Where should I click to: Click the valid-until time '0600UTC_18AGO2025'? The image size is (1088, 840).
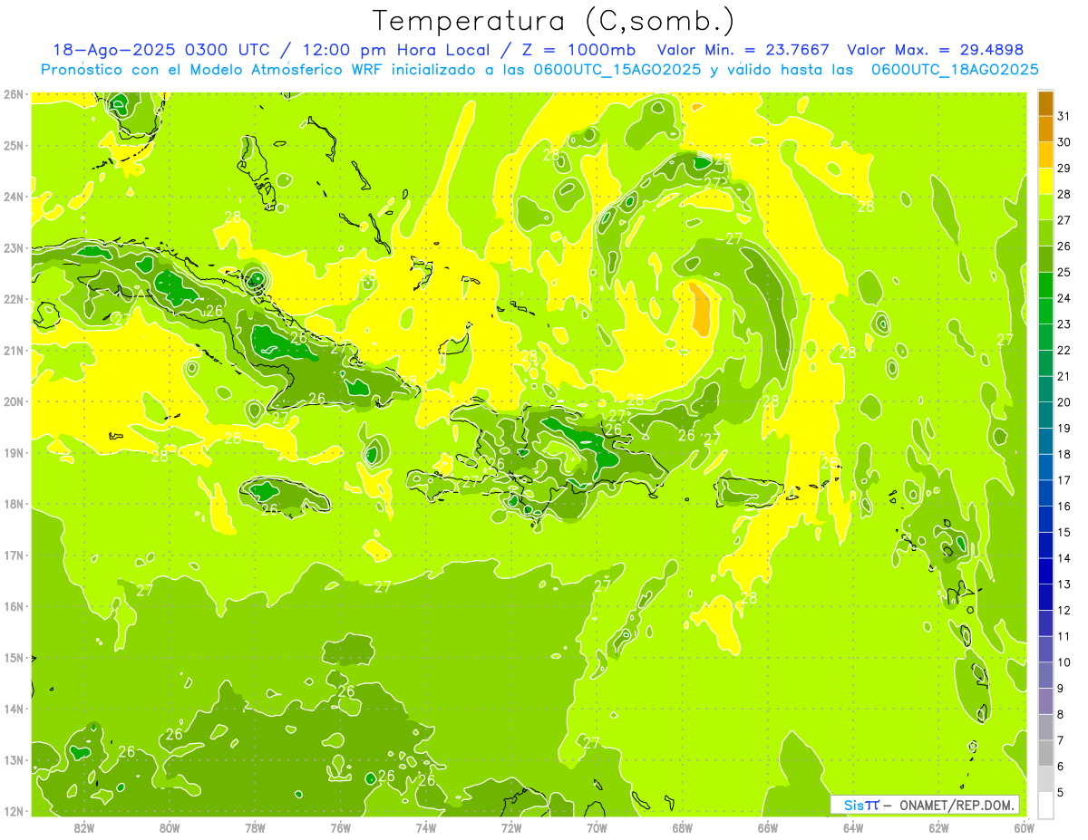tap(955, 70)
